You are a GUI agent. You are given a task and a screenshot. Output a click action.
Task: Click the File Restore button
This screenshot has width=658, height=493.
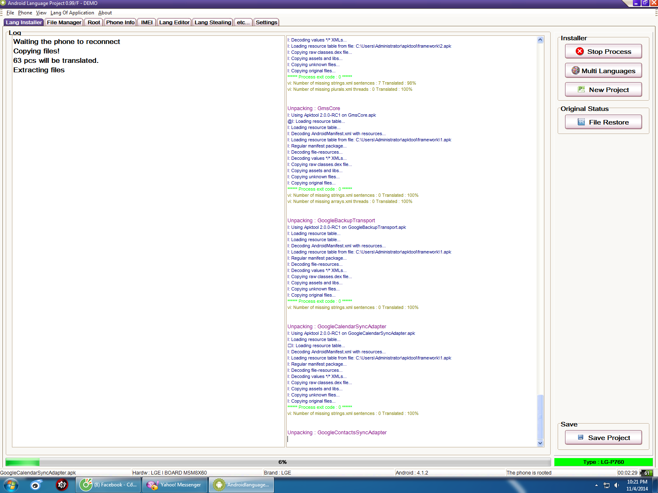603,122
